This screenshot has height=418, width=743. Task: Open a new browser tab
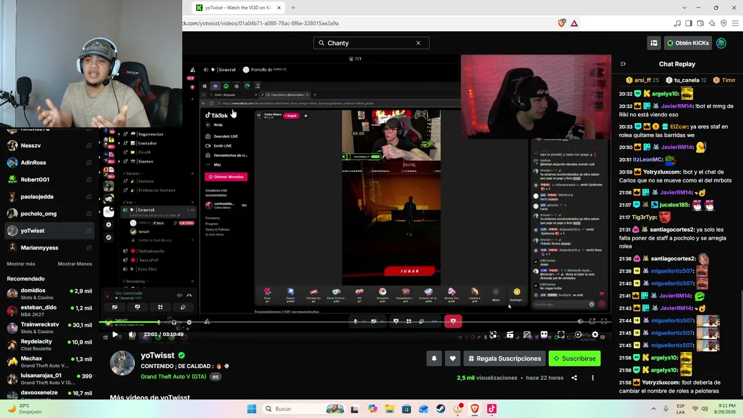click(x=293, y=8)
